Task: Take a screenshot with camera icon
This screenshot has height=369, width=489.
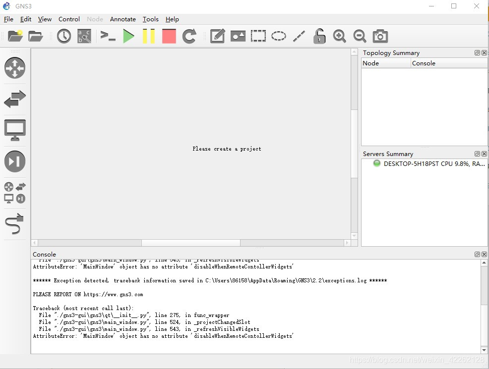Action: click(x=380, y=36)
